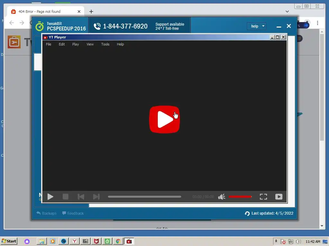This screenshot has height=246, width=329.
Task: Skip to the previous track
Action: (81, 197)
